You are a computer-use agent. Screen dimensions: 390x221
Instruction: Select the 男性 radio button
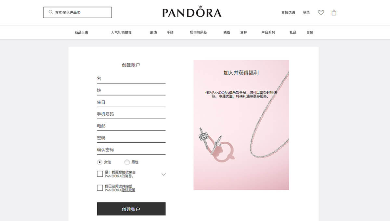[x=127, y=162]
